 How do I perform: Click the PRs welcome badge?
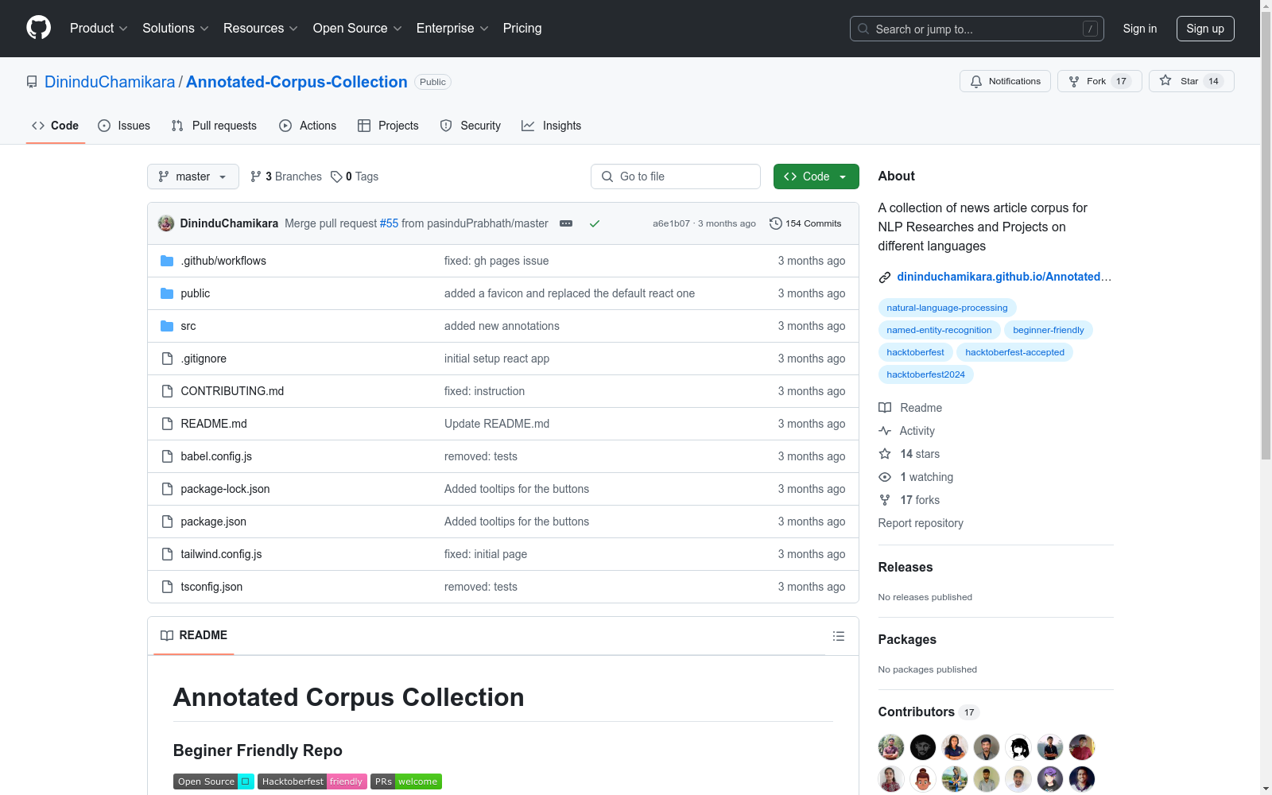pos(406,781)
